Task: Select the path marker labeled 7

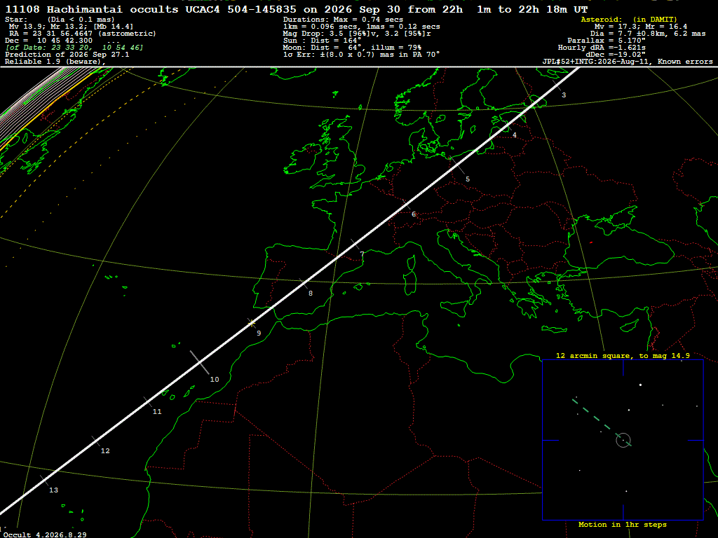Action: [x=363, y=254]
